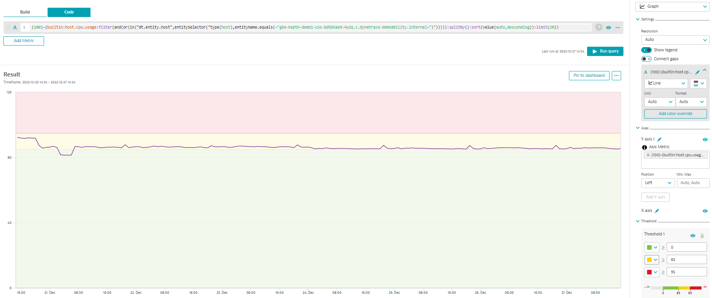712x298 pixels.
Task: Switch to the Build tab
Action: pos(25,12)
